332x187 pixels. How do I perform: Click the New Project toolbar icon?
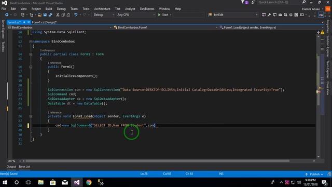pyautogui.click(x=23, y=15)
